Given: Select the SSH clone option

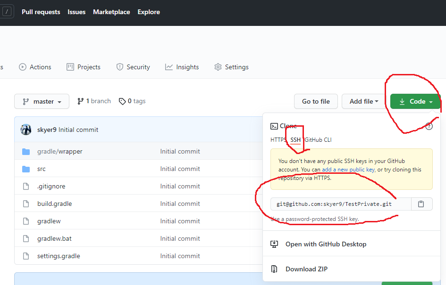Looking at the screenshot, I should click(x=295, y=139).
